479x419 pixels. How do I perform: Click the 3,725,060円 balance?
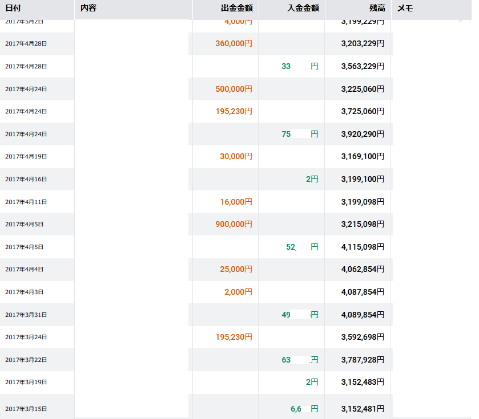point(363,111)
